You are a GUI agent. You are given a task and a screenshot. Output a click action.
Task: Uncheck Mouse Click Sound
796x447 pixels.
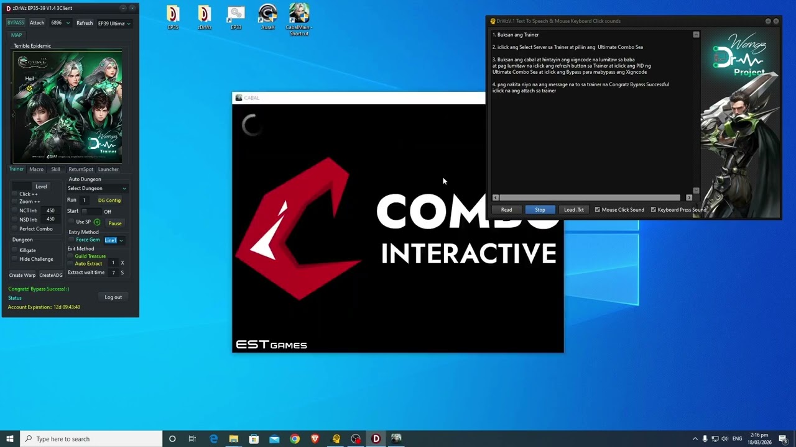click(x=598, y=210)
